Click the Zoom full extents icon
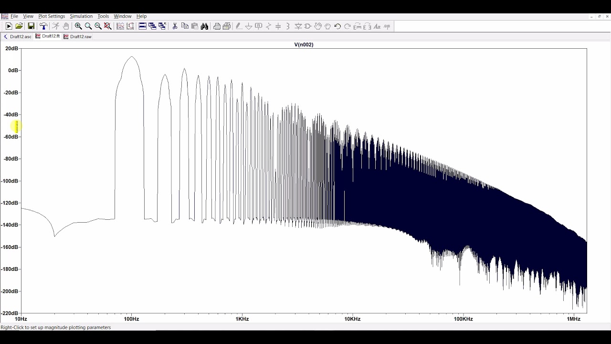Image resolution: width=611 pixels, height=344 pixels. click(x=108, y=26)
